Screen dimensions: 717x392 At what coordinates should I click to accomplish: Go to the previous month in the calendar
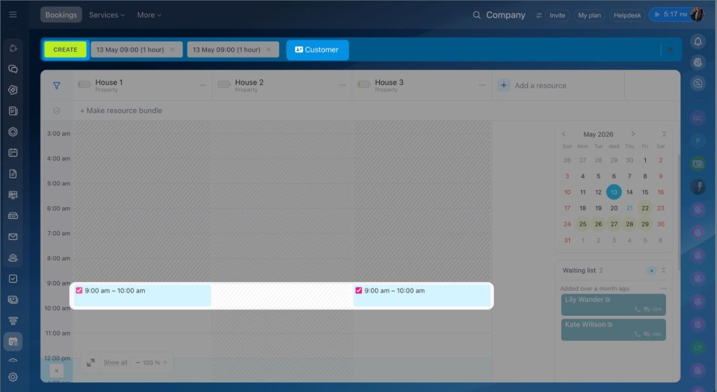click(564, 134)
